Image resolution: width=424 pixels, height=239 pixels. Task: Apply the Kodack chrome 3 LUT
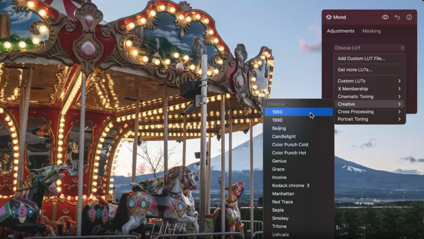(x=290, y=185)
